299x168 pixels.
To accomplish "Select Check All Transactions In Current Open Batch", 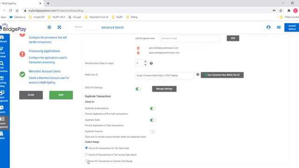I will tap(86, 154).
